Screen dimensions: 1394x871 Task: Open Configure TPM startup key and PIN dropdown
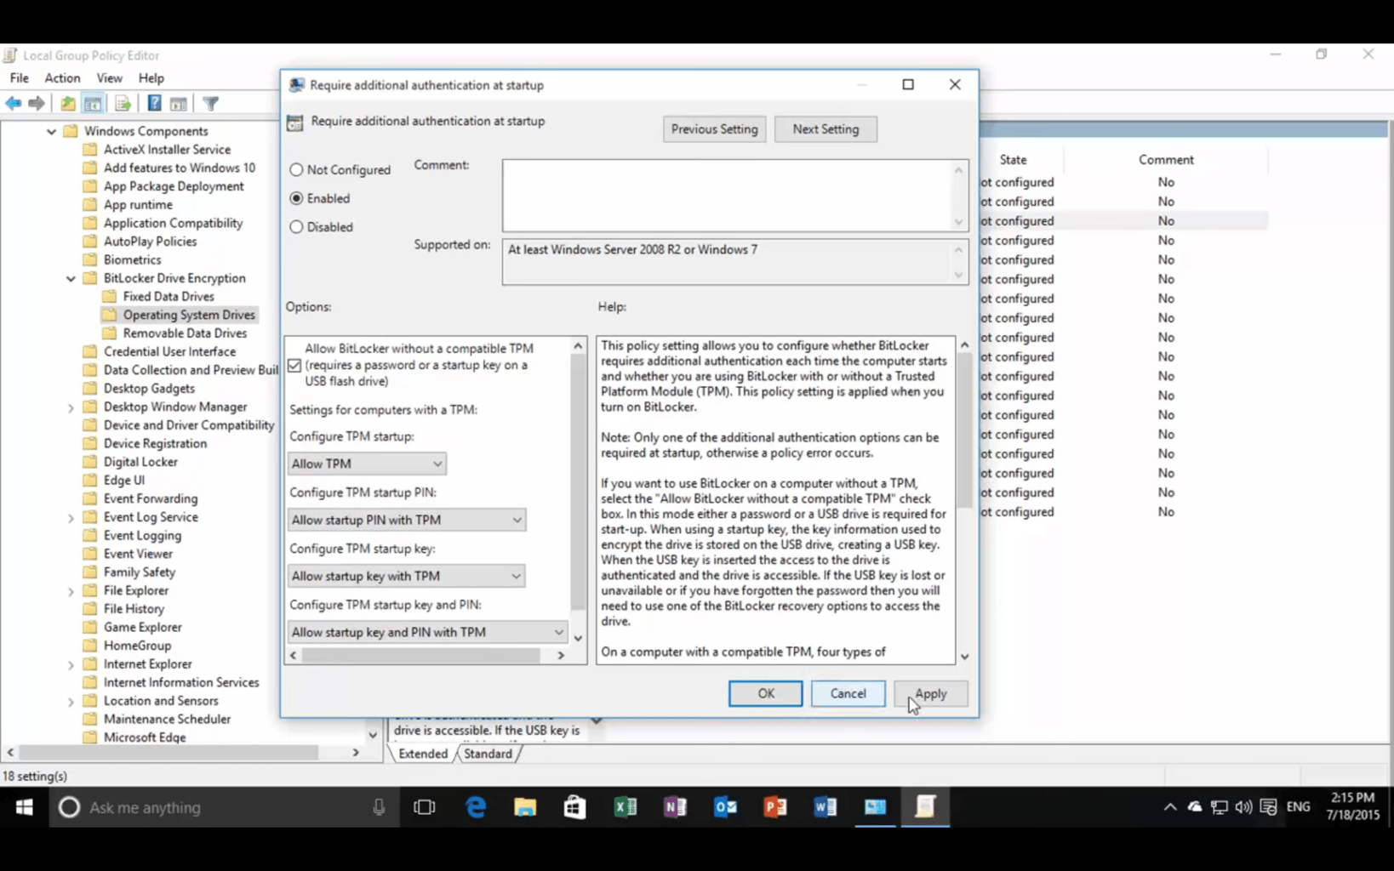coord(427,632)
